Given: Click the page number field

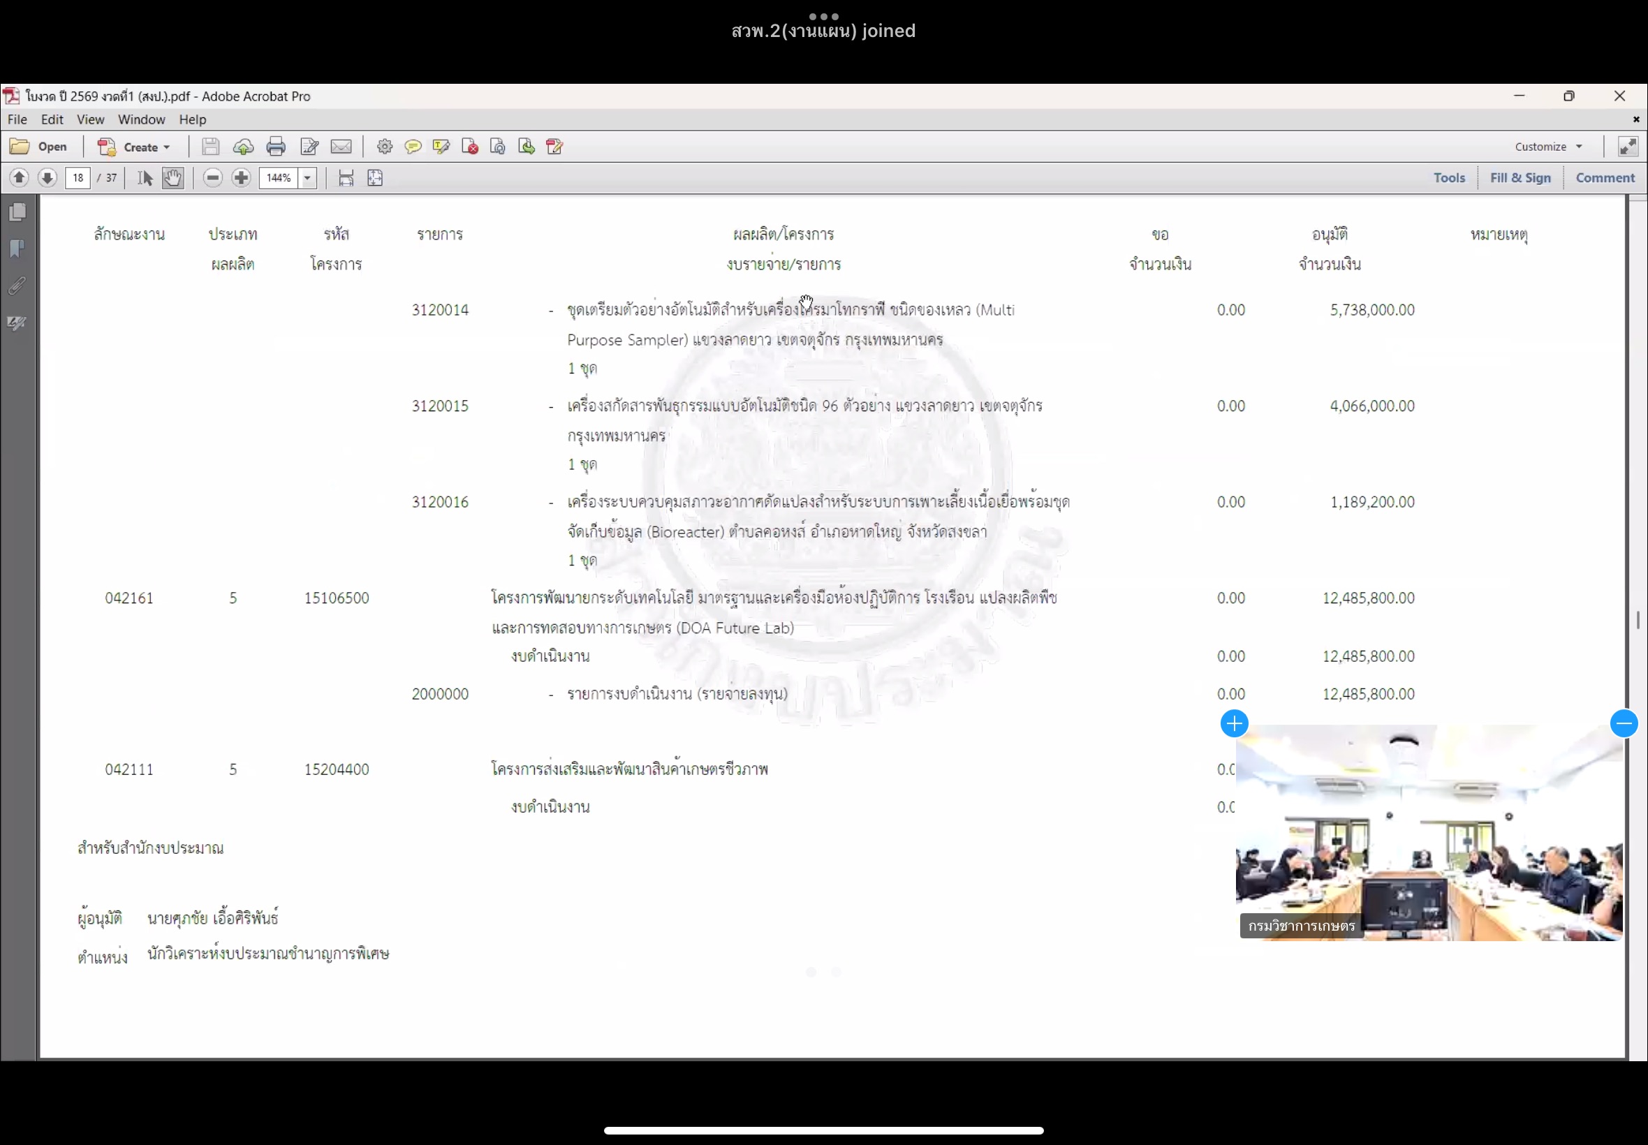Looking at the screenshot, I should pyautogui.click(x=78, y=178).
